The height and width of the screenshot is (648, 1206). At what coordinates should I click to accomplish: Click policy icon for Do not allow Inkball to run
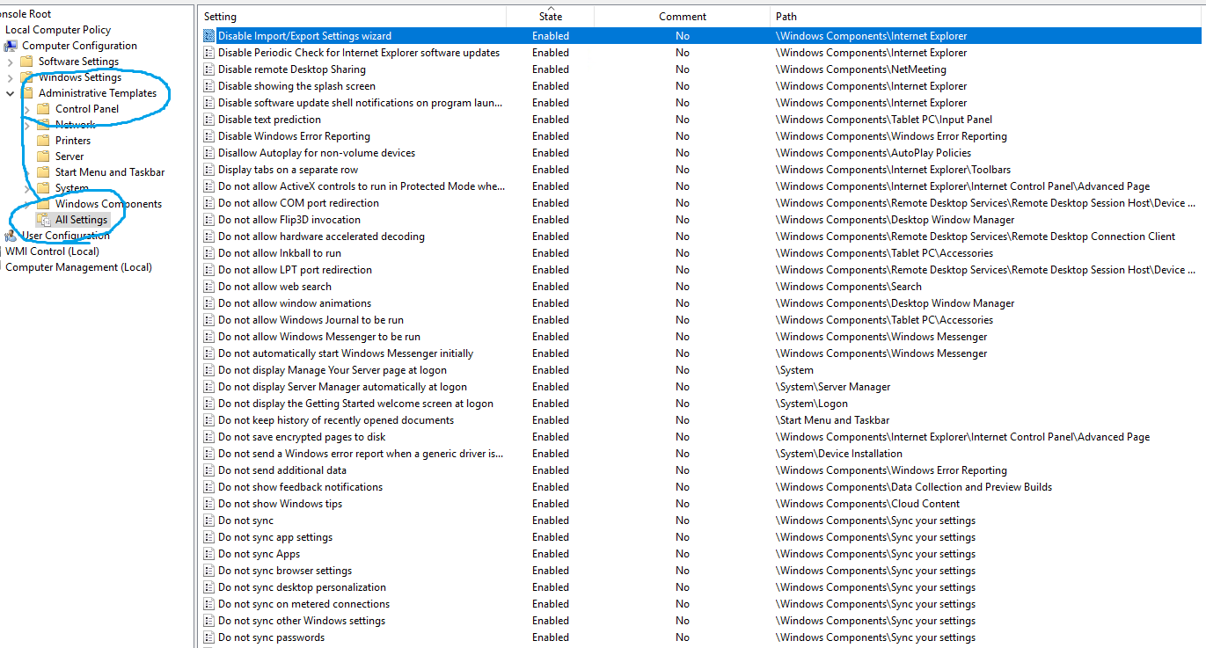209,253
